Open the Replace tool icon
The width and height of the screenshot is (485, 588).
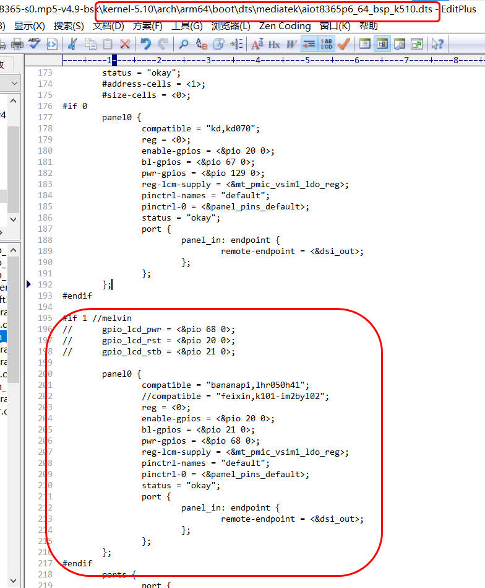(x=202, y=44)
